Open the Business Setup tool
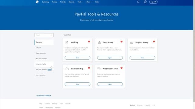 point(77,84)
